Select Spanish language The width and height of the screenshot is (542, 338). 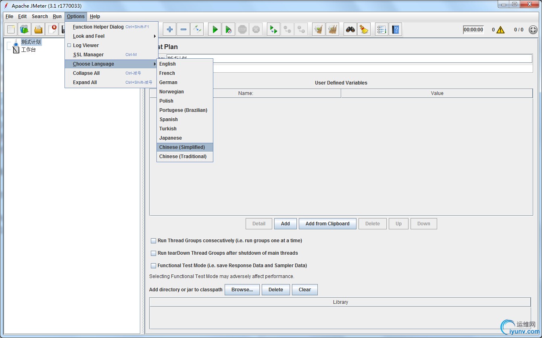[185, 120]
